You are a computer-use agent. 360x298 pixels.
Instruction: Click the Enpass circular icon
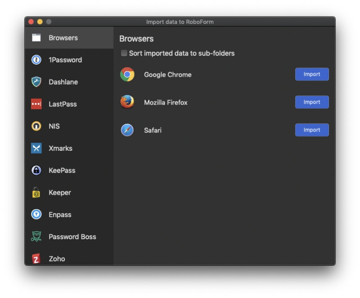click(36, 215)
